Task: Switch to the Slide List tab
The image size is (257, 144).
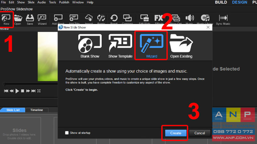Action: (13, 110)
